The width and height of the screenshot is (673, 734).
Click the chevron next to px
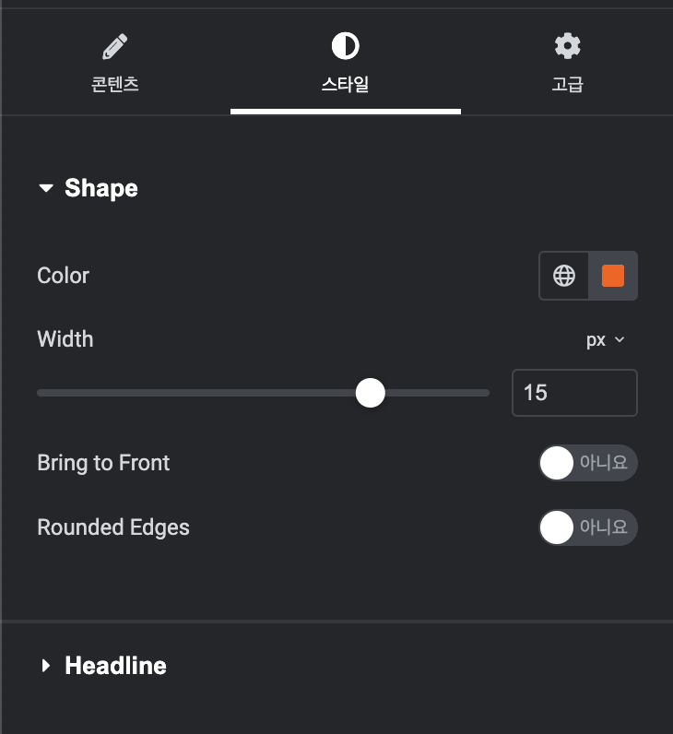pyautogui.click(x=620, y=340)
